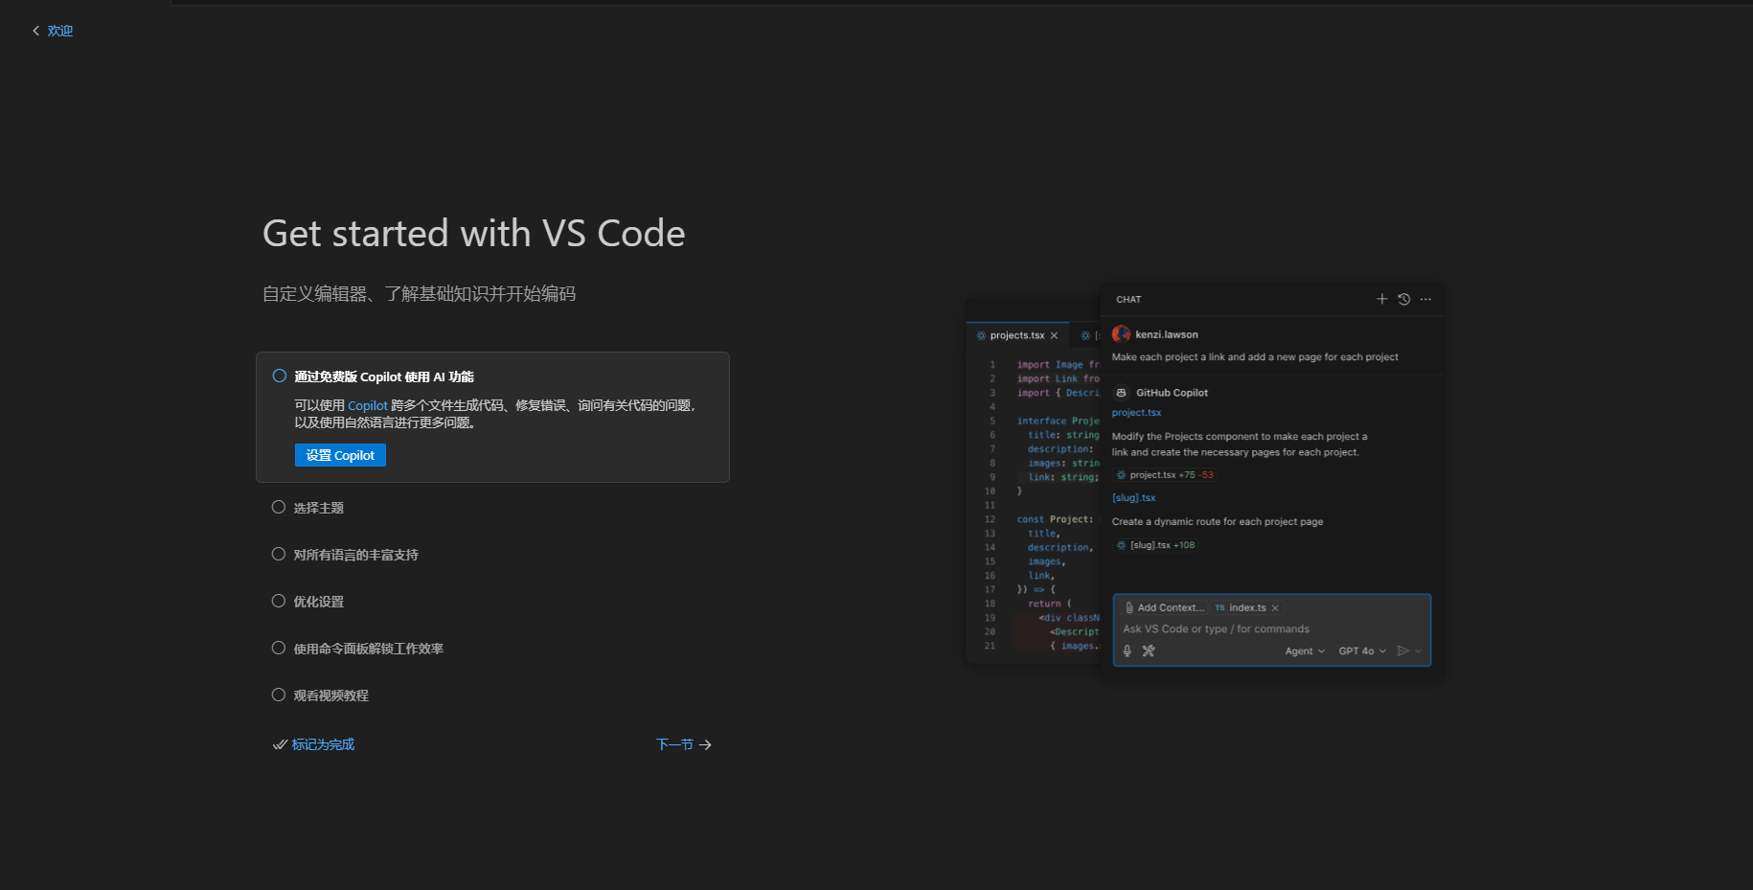Click 标记为完成 to mark all done
1753x890 pixels.
pyautogui.click(x=314, y=744)
